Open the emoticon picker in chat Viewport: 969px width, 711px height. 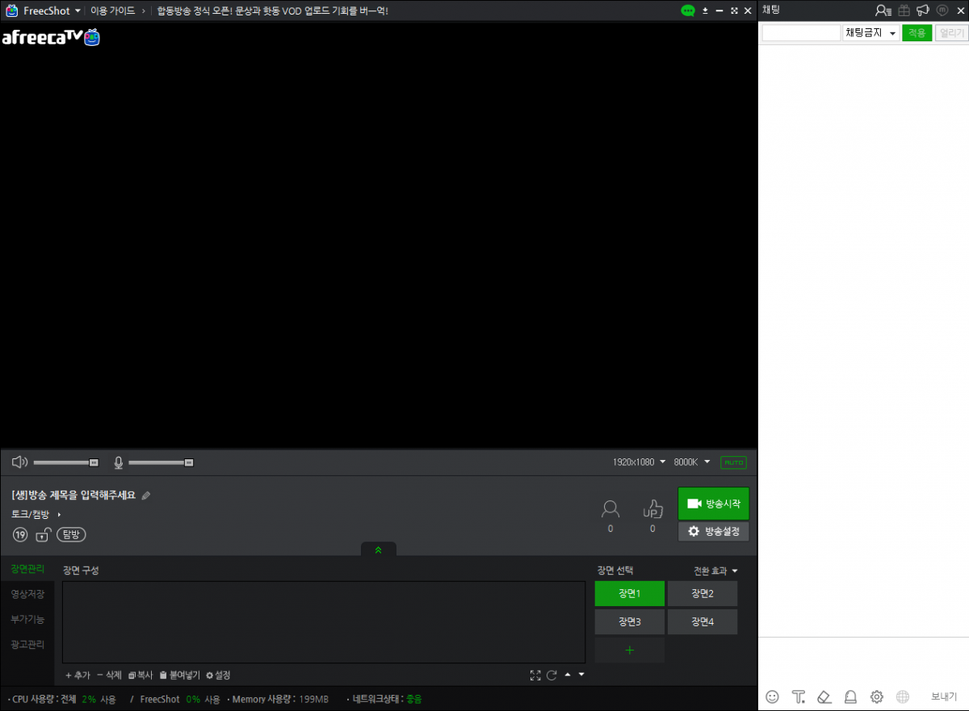[x=773, y=696]
